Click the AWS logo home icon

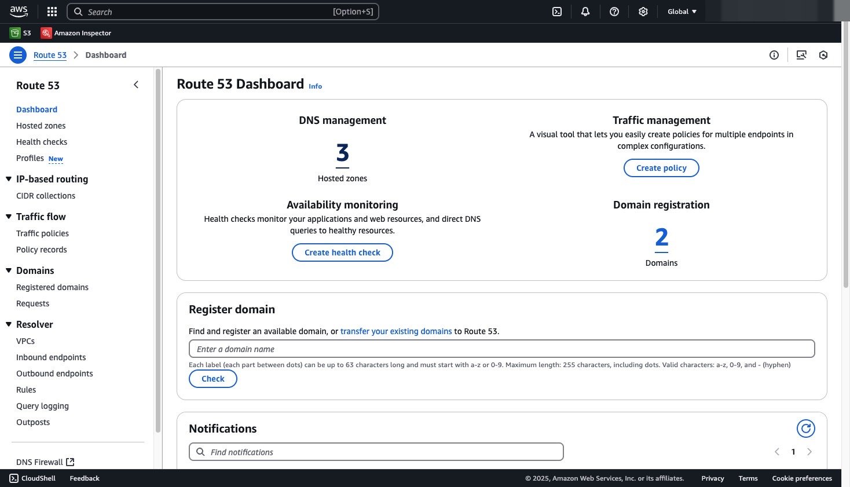click(19, 11)
